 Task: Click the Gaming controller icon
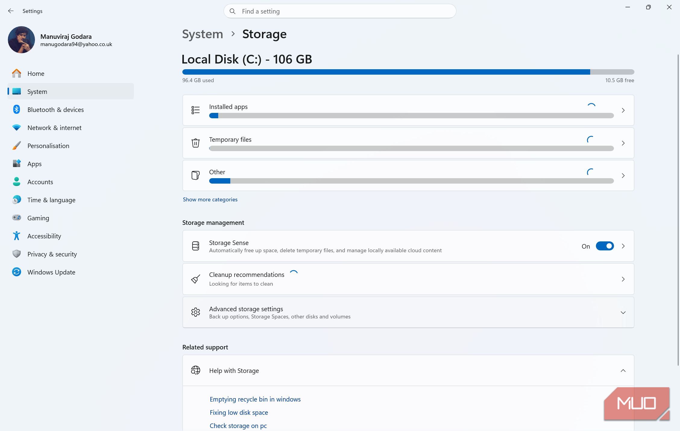point(17,217)
